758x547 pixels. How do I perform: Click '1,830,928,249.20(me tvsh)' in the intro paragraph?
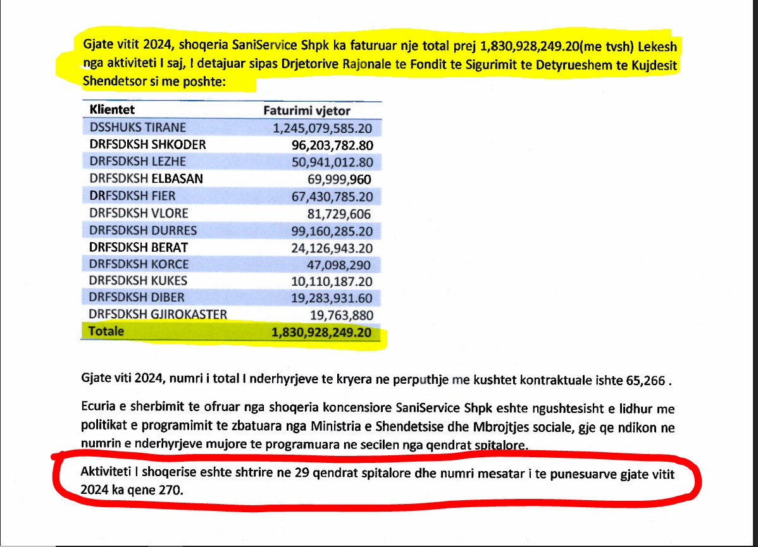pos(556,46)
